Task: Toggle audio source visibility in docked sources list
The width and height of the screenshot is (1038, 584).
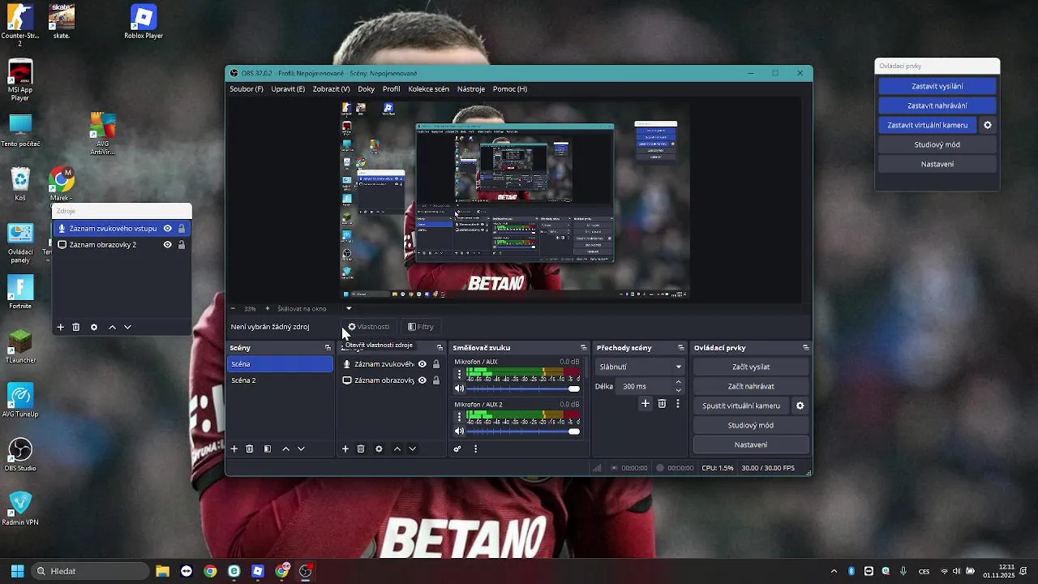Action: [x=422, y=364]
